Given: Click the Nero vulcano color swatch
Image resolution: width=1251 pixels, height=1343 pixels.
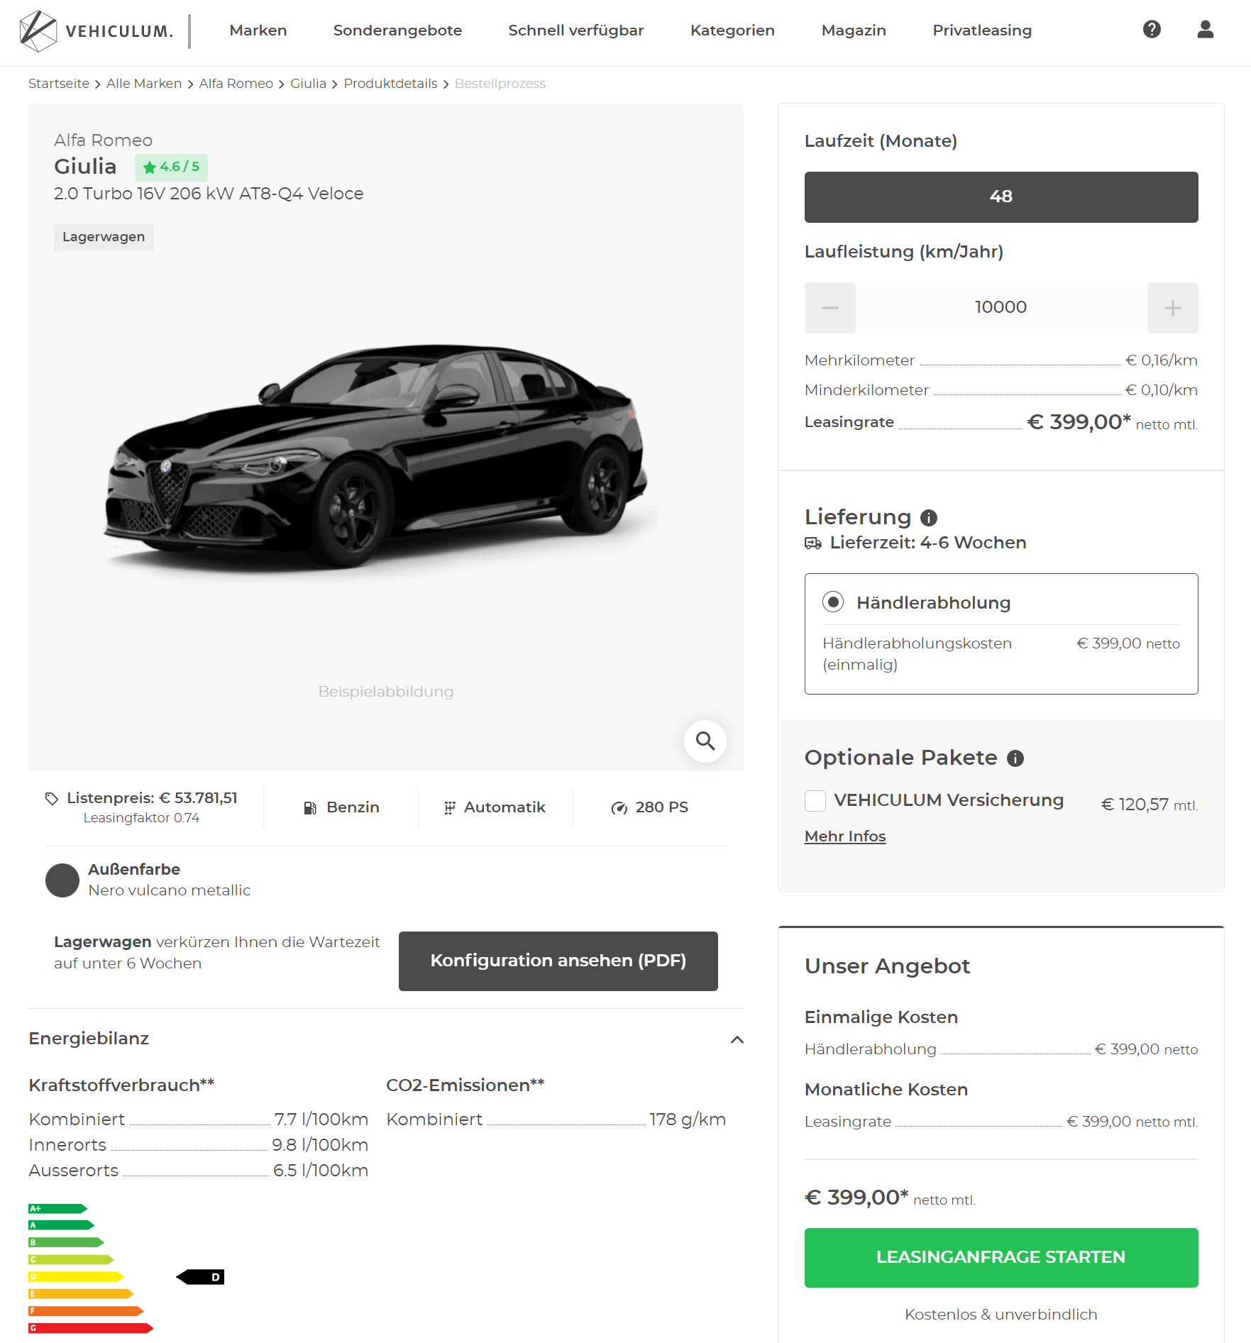Looking at the screenshot, I should (x=62, y=880).
